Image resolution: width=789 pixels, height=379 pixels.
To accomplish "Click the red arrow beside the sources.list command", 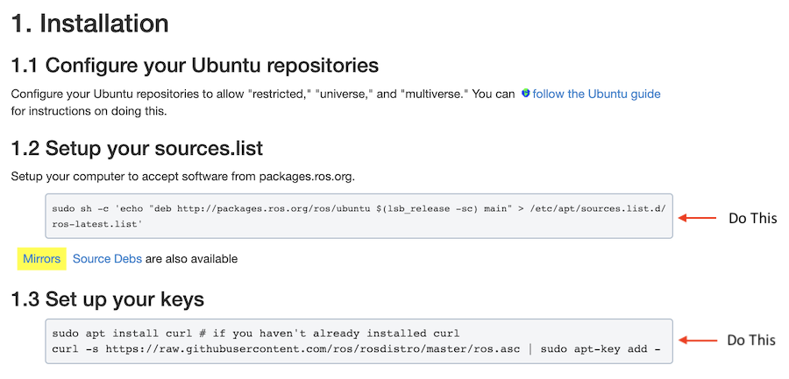I will (x=700, y=218).
